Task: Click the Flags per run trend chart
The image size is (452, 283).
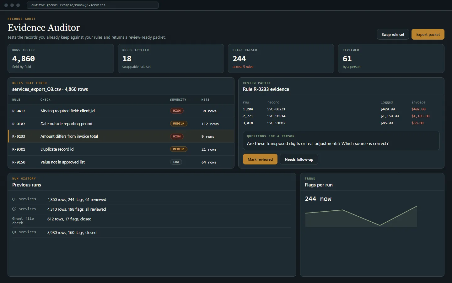Action: pos(361,216)
